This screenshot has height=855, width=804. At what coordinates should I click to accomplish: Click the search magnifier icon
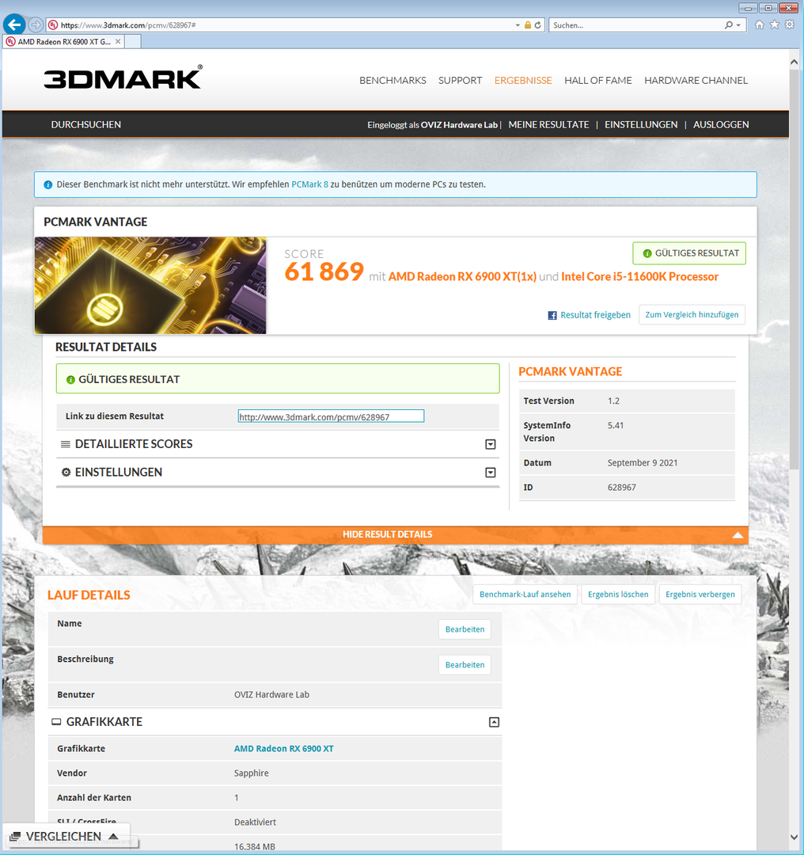(729, 25)
